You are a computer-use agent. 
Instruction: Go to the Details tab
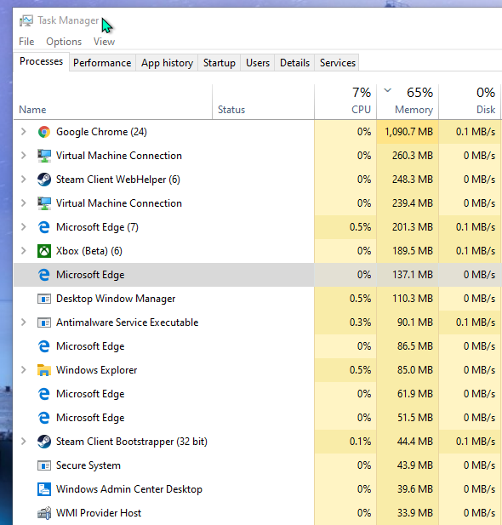[x=294, y=63]
